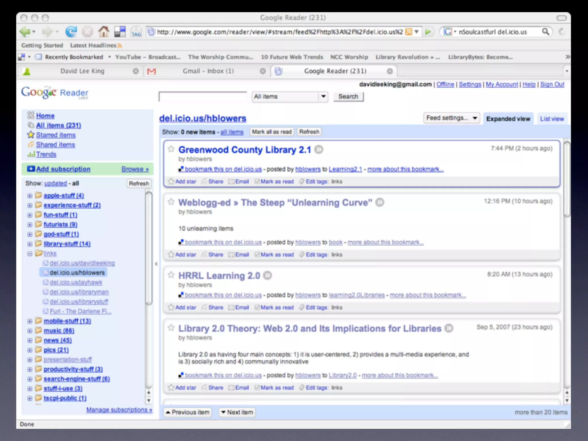This screenshot has height=441, width=588.
Task: Click the search magnifier in browser search box
Action: (x=545, y=32)
